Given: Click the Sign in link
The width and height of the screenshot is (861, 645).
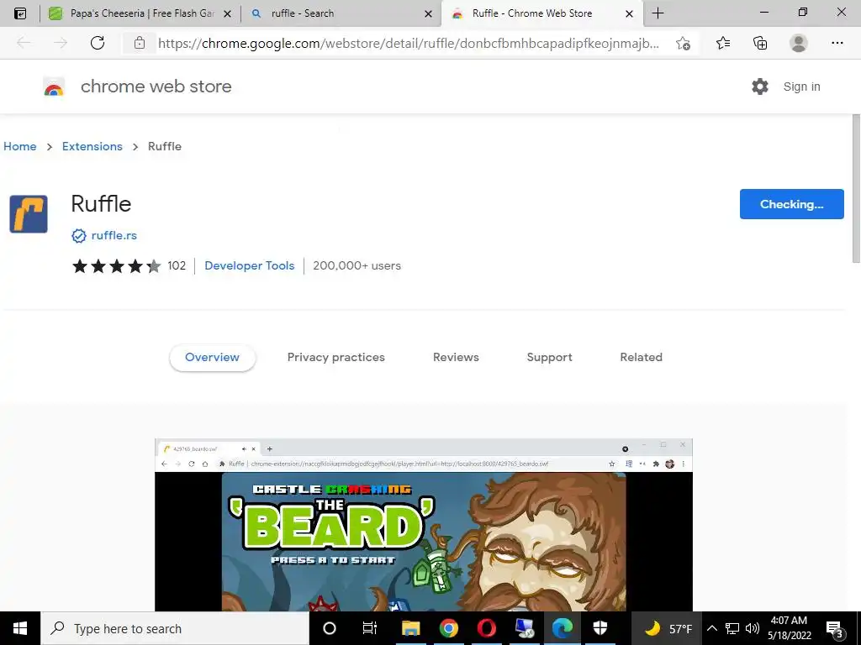Looking at the screenshot, I should (x=801, y=87).
